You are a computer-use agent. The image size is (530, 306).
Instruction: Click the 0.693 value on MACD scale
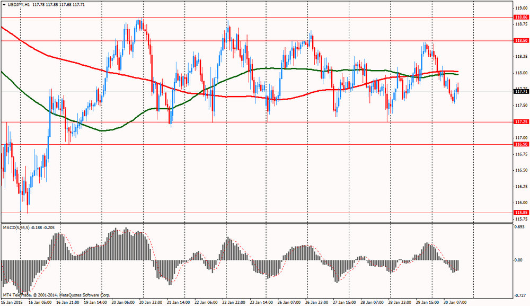pyautogui.click(x=520, y=227)
